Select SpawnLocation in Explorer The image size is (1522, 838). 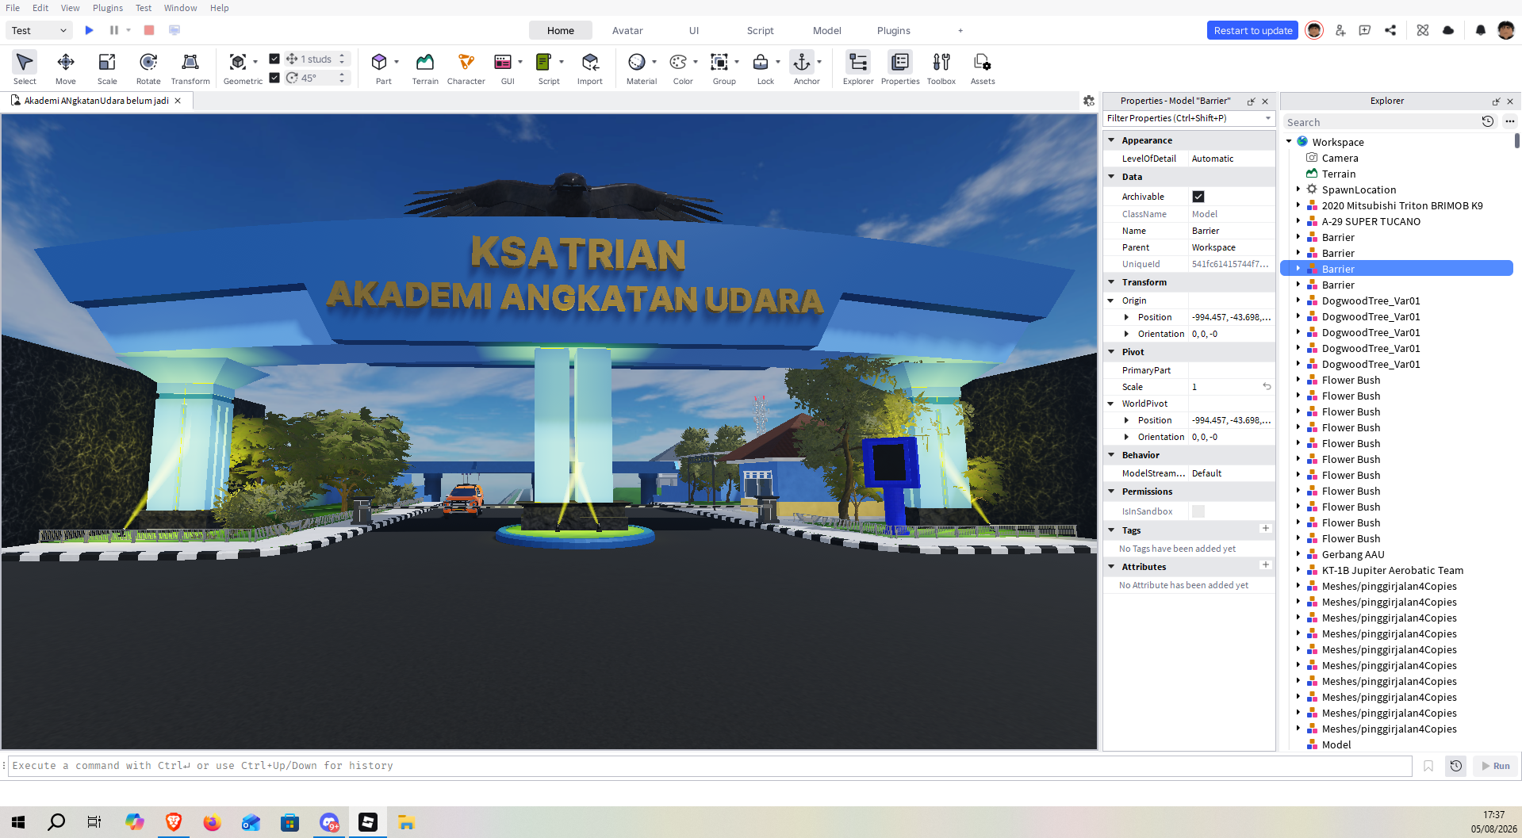(x=1359, y=189)
